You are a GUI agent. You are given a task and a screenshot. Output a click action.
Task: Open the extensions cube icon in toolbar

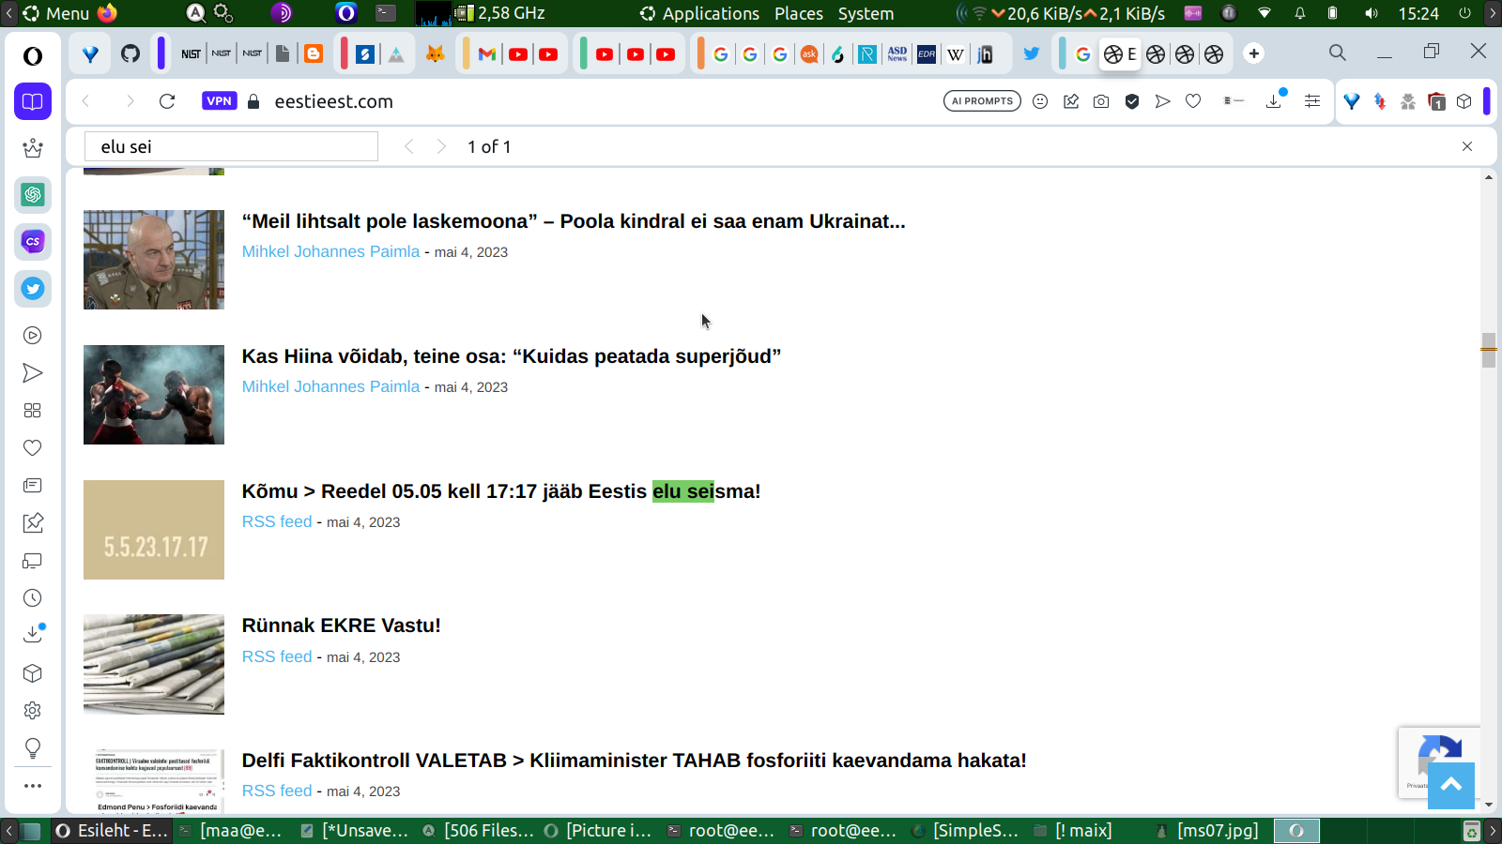(x=1464, y=101)
